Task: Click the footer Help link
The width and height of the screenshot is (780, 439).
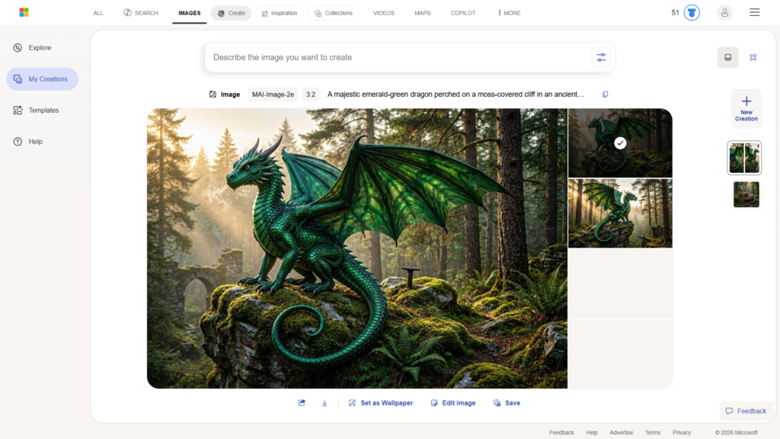Action: click(x=591, y=433)
